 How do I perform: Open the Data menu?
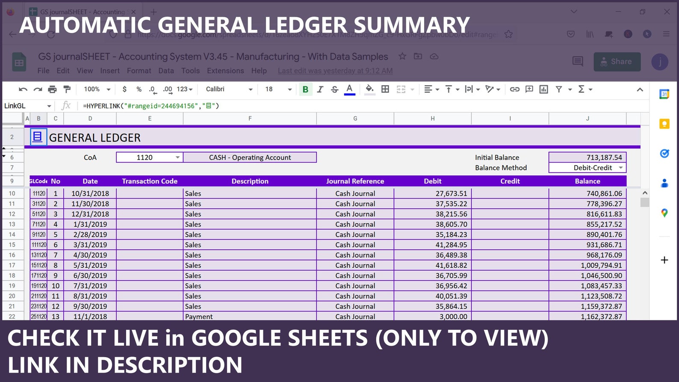click(166, 71)
